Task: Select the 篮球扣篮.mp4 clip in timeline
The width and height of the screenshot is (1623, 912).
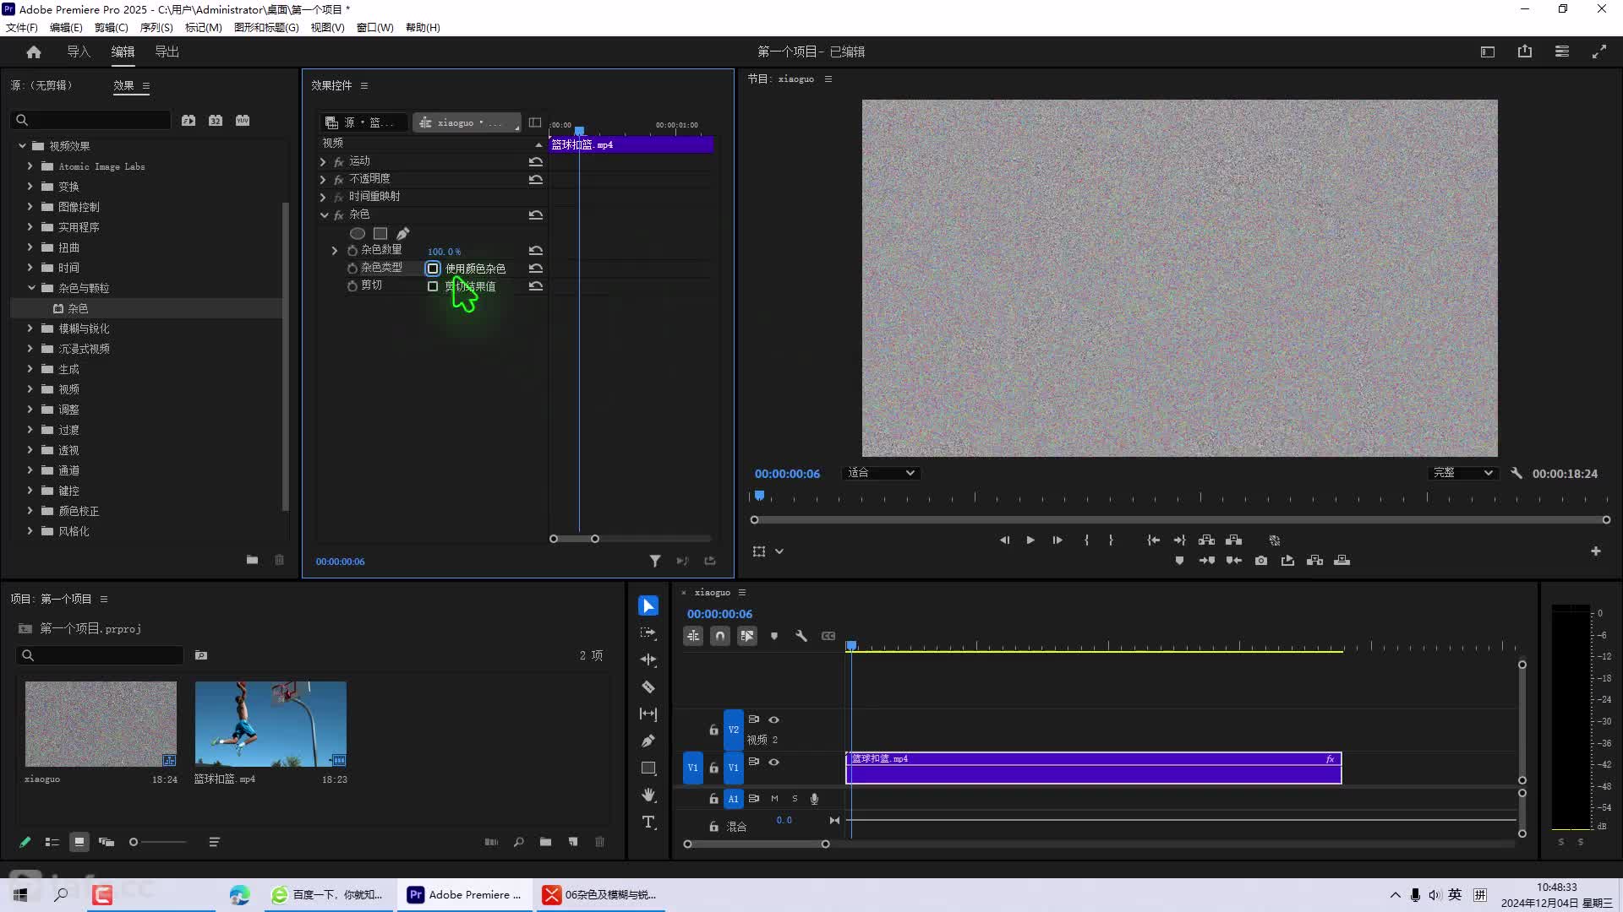Action: [x=1093, y=768]
